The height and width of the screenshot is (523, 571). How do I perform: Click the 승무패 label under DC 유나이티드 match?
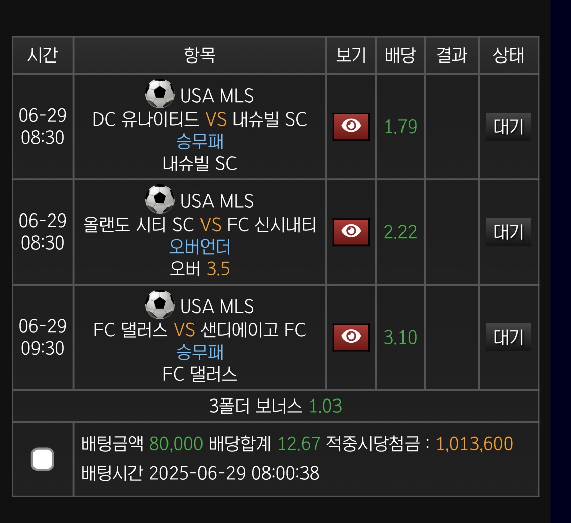[x=200, y=141]
